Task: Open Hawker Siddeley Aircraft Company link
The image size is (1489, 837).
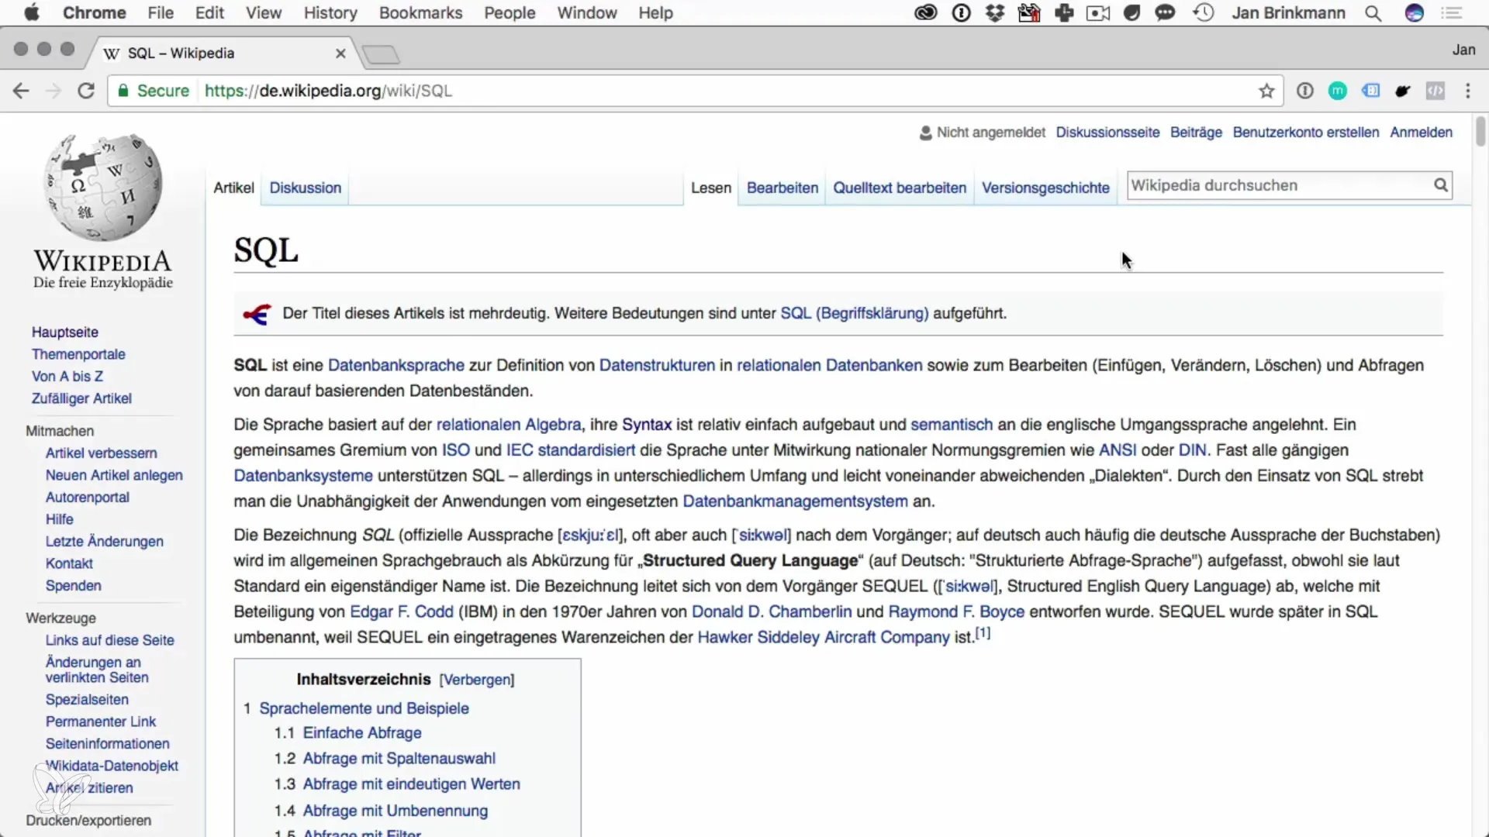Action: coord(824,637)
